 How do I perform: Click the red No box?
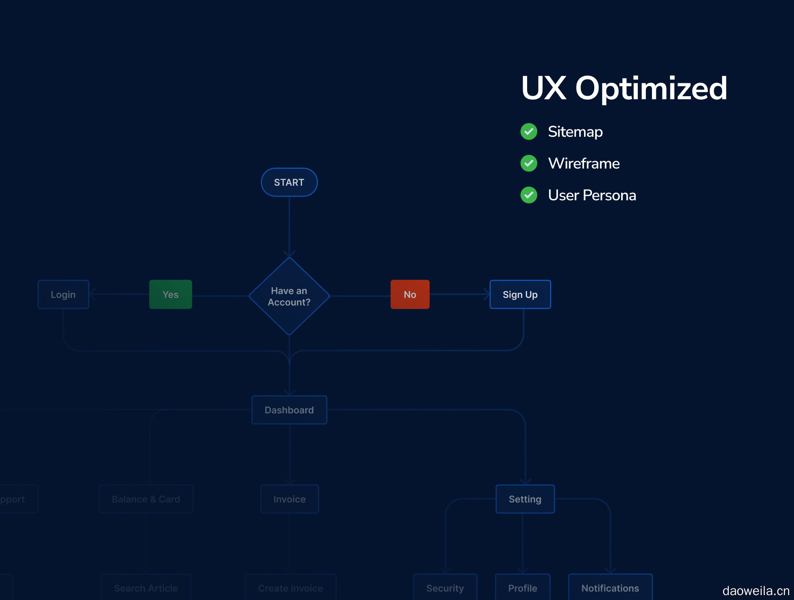pos(410,294)
